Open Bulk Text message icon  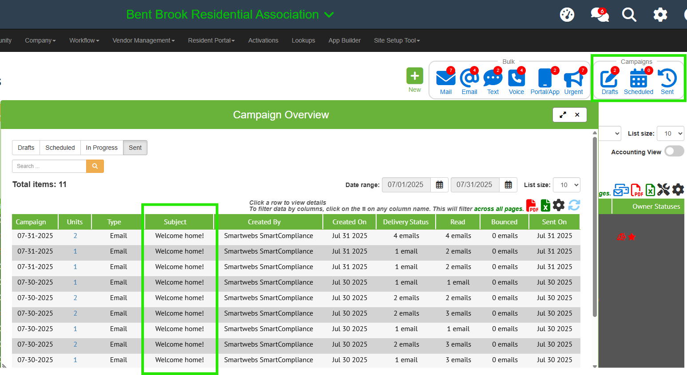point(492,78)
